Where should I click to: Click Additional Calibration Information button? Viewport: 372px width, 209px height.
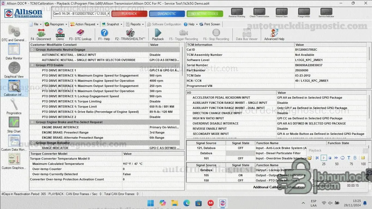279,187
